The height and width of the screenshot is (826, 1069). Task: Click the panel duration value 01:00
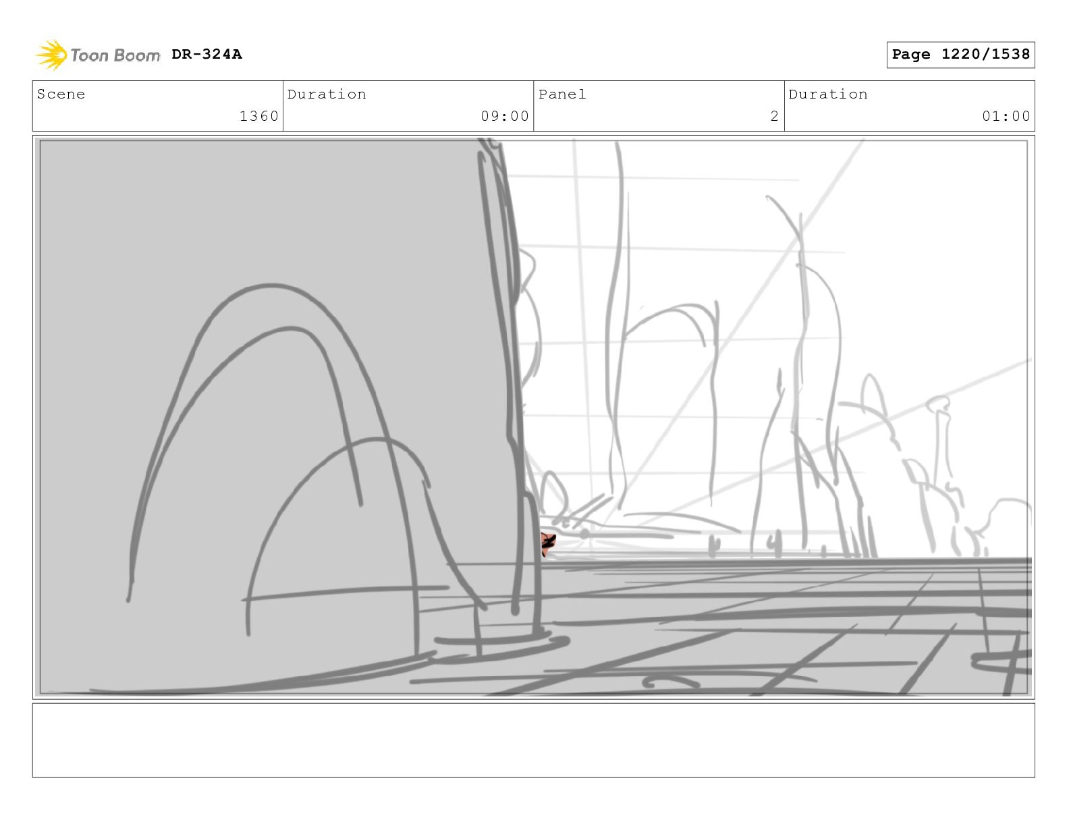coord(1006,116)
